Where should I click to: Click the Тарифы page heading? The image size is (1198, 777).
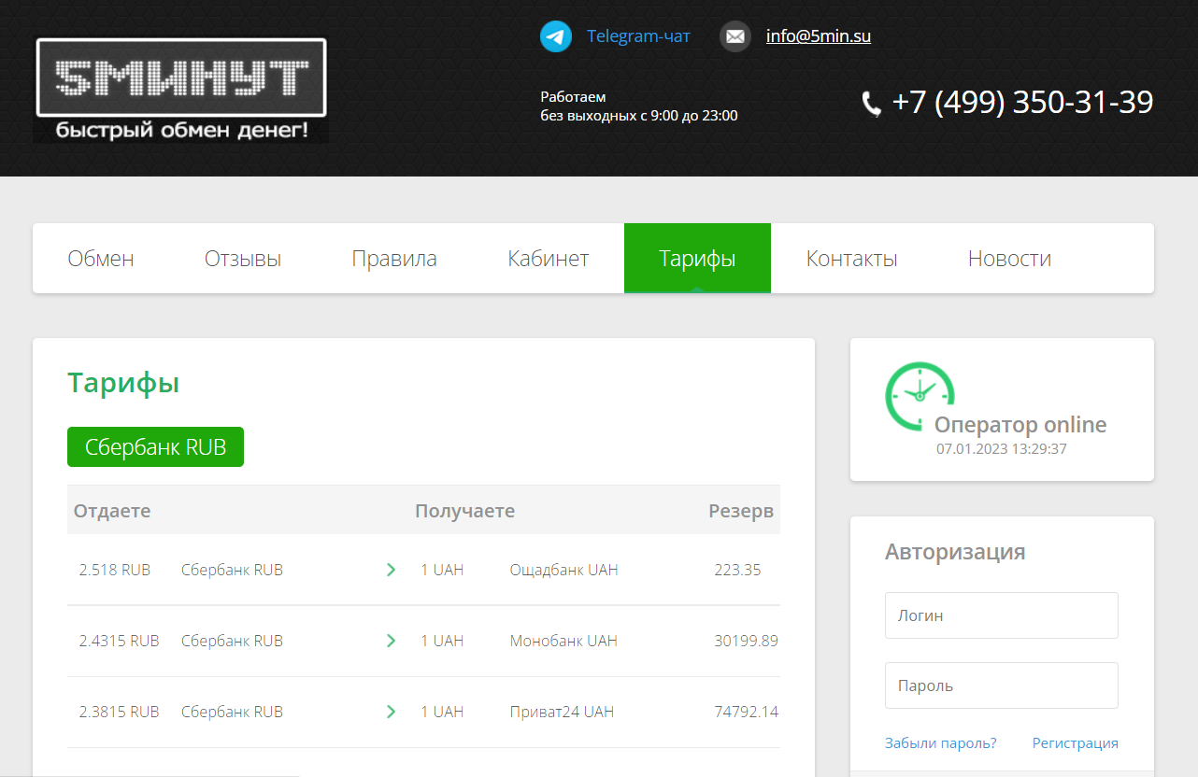[123, 382]
